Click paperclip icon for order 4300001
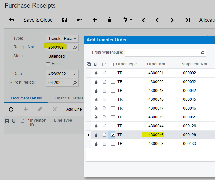 tap(96, 73)
